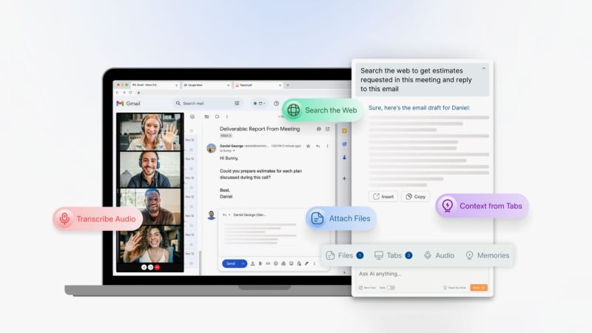This screenshot has width=592, height=333.
Task: Click the Context from Tabs pill
Action: pos(482,206)
